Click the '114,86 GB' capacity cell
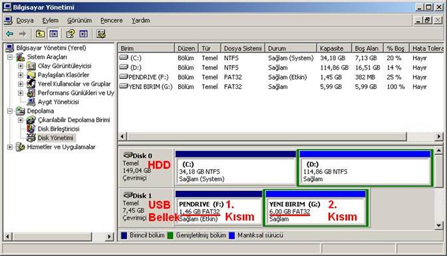 [x=334, y=68]
